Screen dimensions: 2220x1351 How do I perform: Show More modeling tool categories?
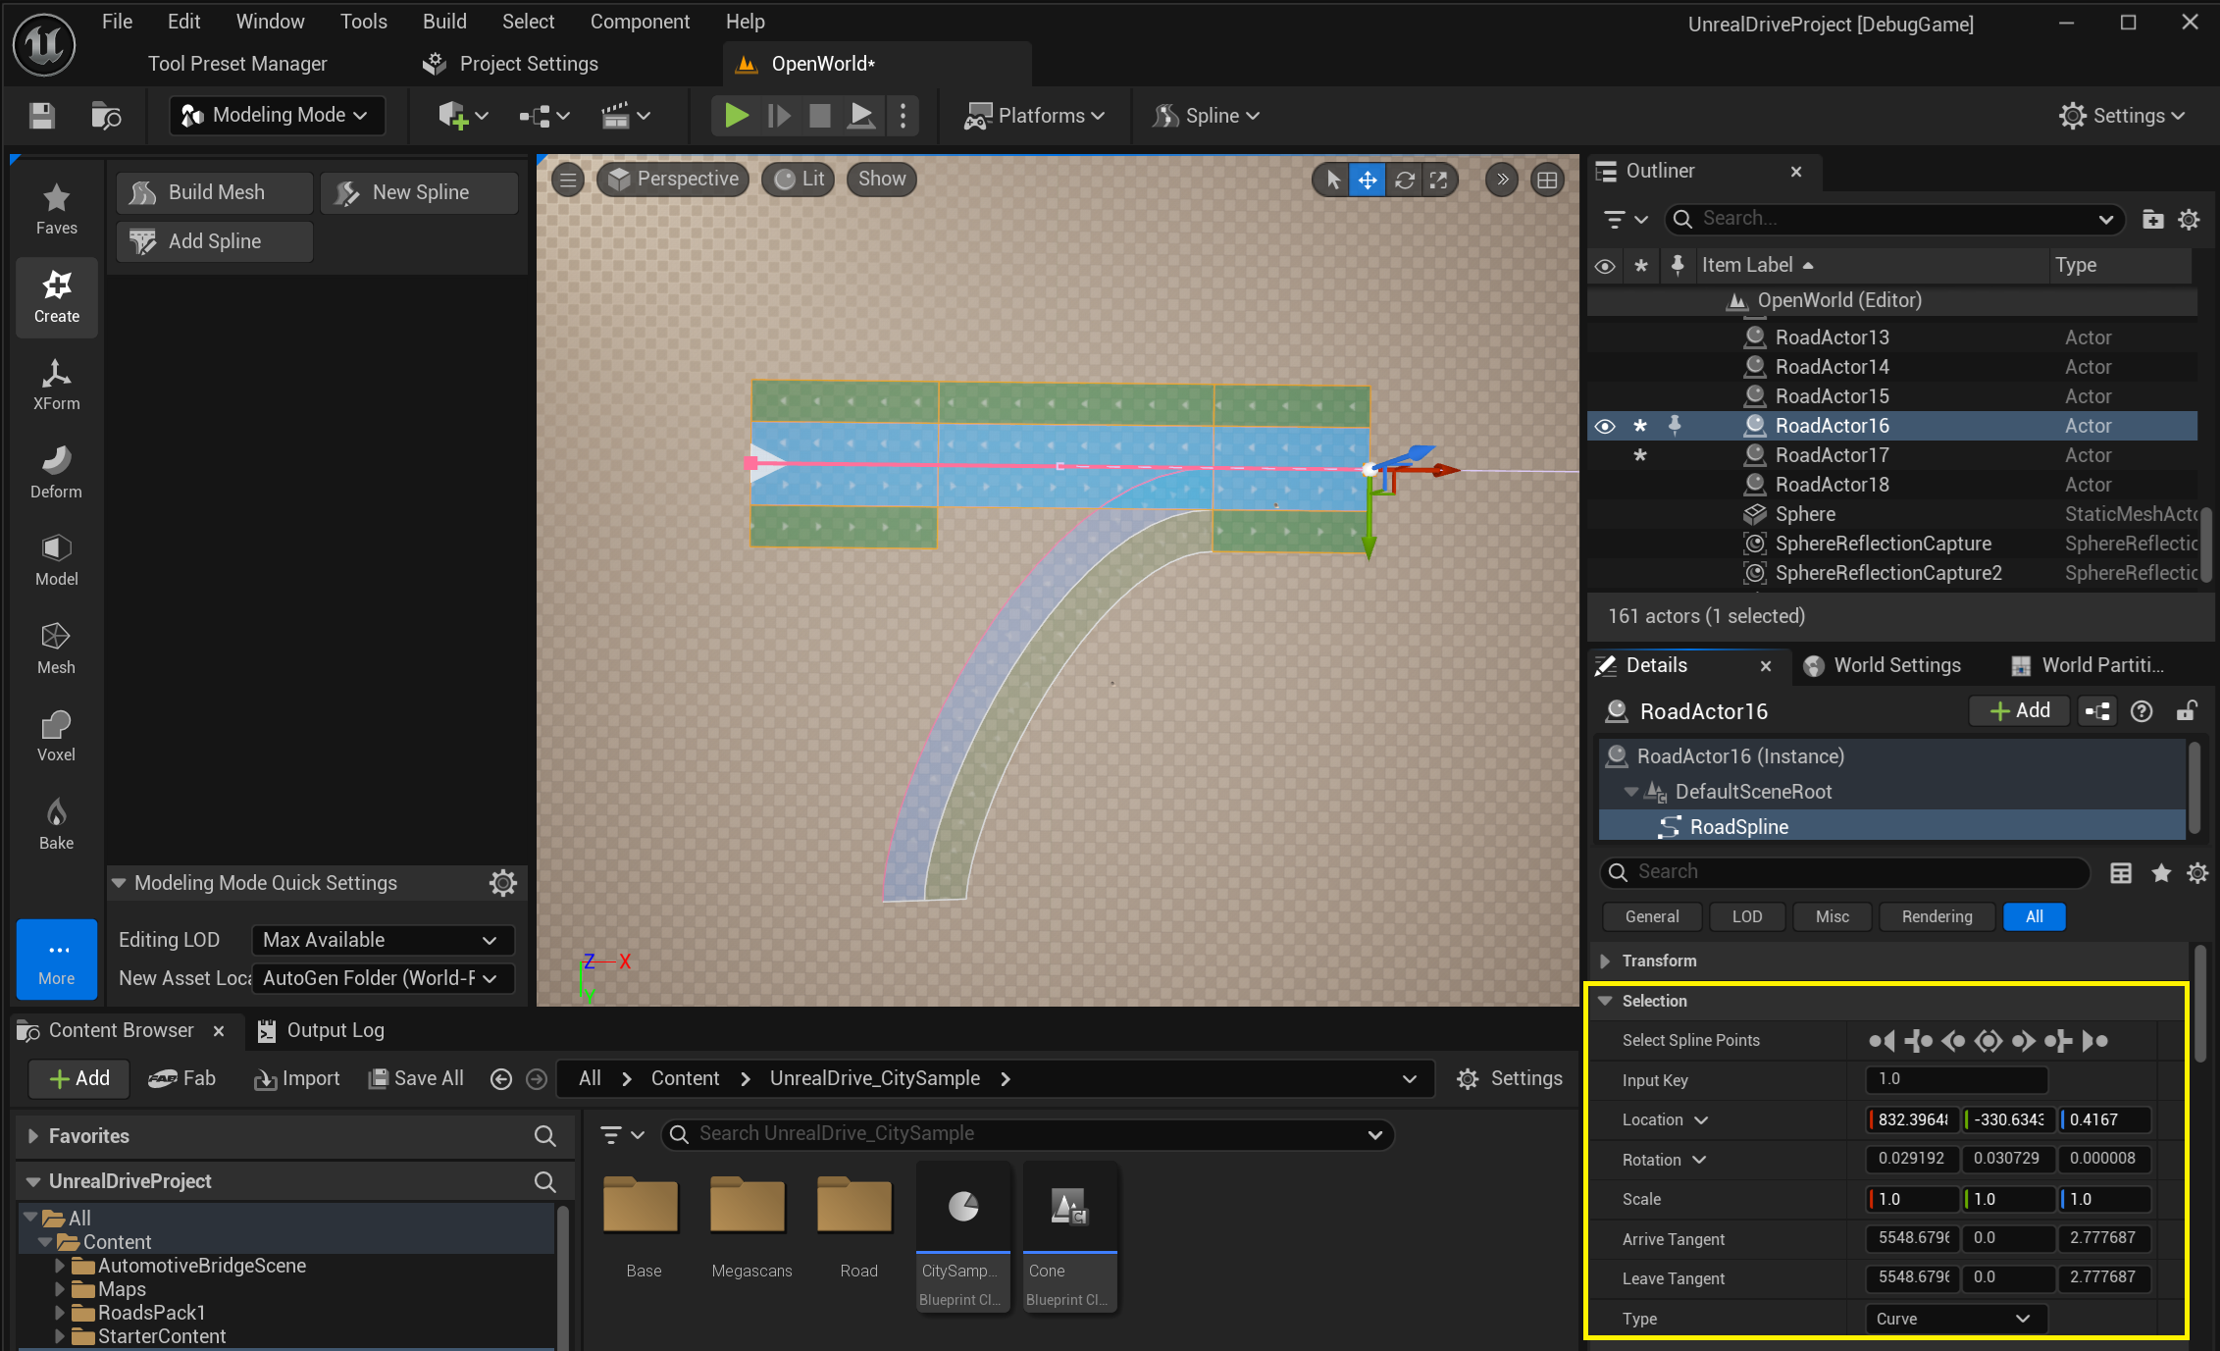(x=57, y=960)
